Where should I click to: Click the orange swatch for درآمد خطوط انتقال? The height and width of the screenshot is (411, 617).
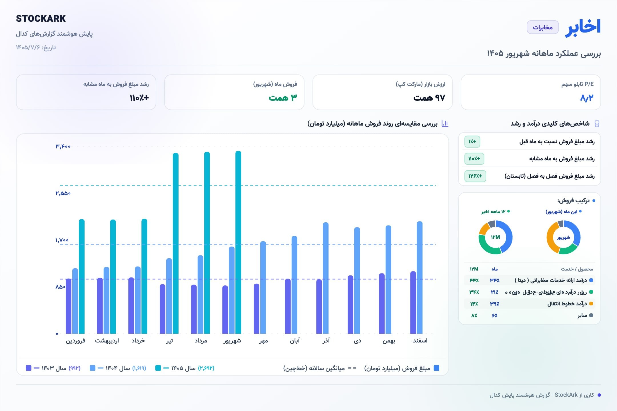[591, 304]
